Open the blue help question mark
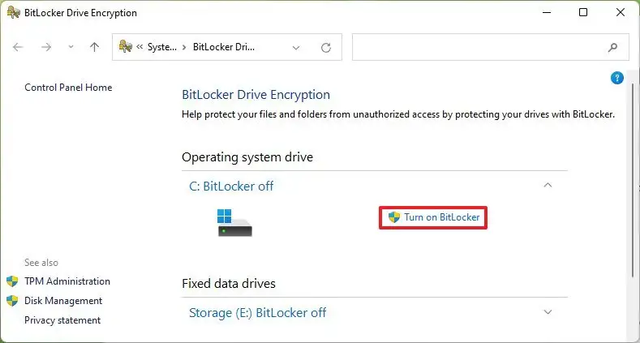640x343 pixels. [616, 78]
